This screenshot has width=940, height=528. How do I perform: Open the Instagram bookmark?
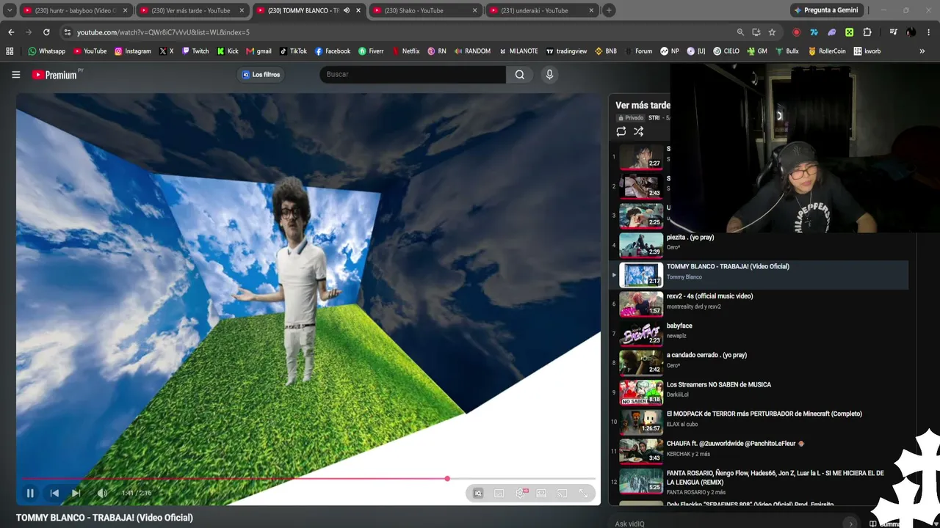coord(132,51)
